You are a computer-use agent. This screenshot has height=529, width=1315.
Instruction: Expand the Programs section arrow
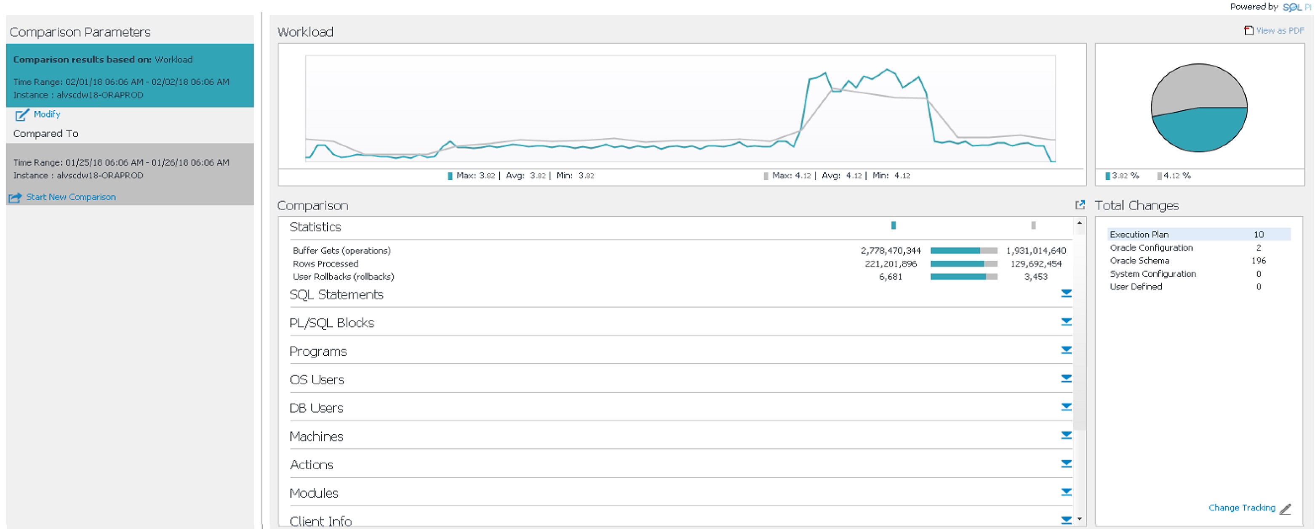point(1066,350)
